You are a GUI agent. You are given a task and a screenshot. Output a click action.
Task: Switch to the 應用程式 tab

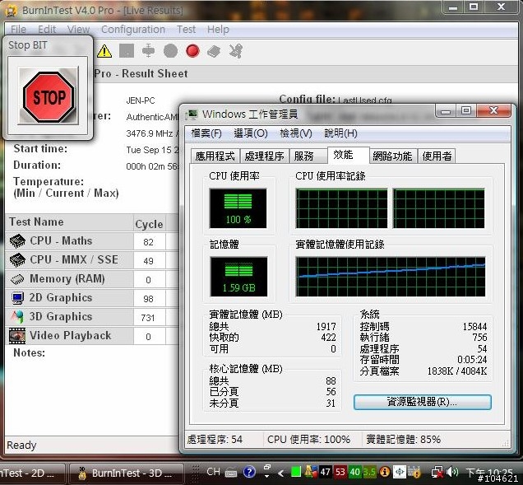click(215, 156)
